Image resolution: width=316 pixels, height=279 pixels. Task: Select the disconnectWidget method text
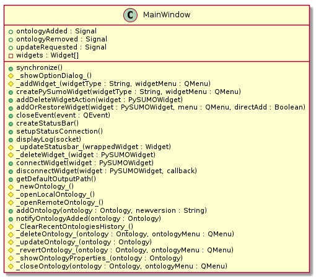107,171
